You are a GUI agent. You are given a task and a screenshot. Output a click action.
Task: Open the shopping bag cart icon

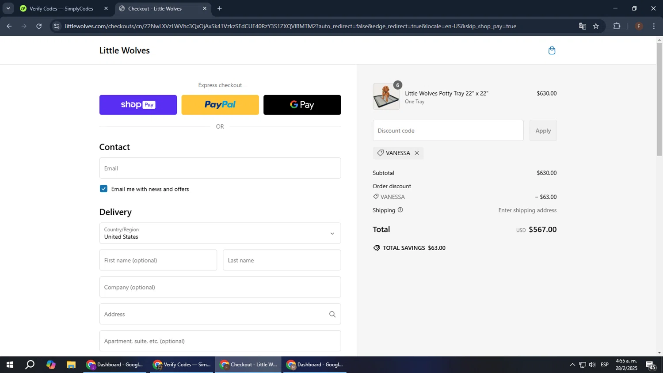point(552,50)
